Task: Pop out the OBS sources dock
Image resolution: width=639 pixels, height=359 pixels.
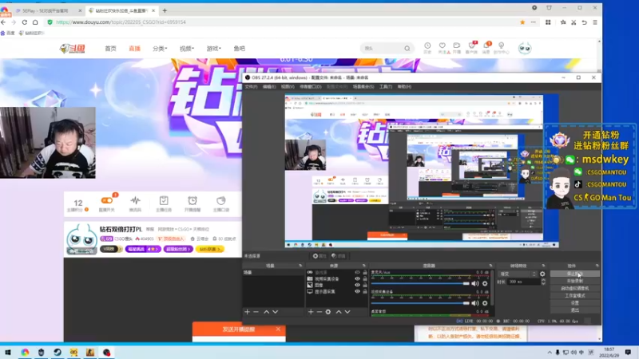Action: coord(364,266)
